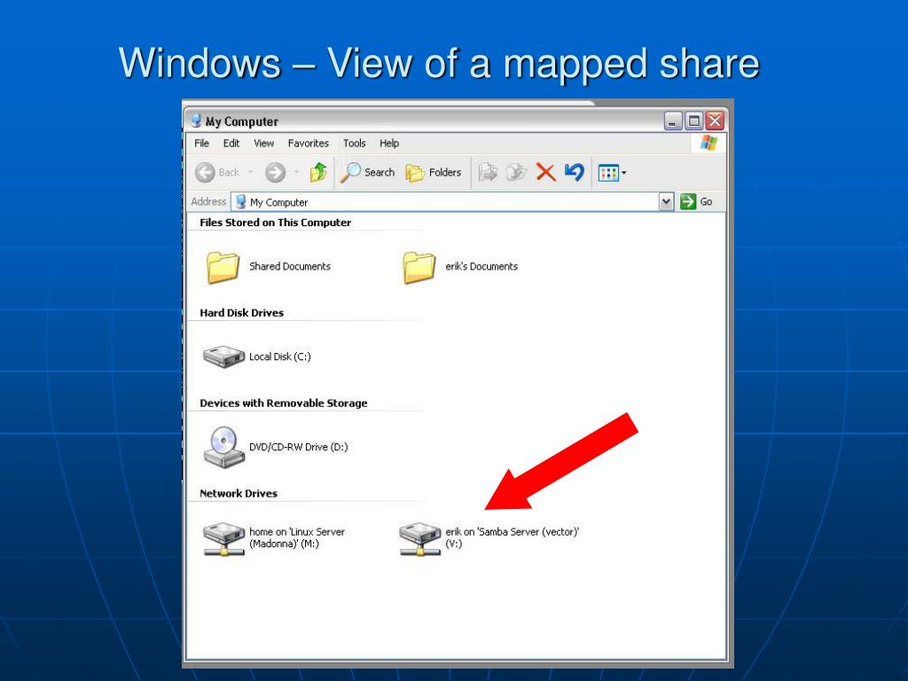The height and width of the screenshot is (681, 908).
Task: Open the Back history dropdown arrow
Action: pos(250,172)
